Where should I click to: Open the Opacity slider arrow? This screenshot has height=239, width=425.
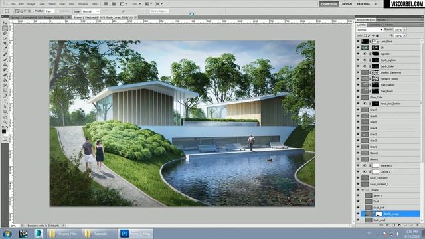pyautogui.click(x=405, y=29)
